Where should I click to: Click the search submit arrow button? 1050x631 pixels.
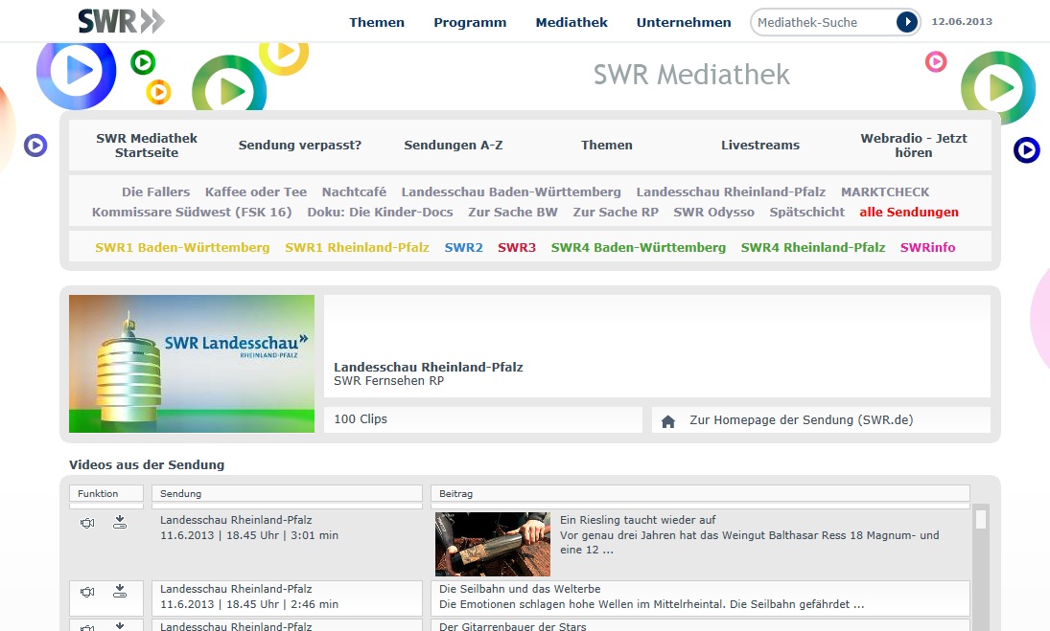907,22
